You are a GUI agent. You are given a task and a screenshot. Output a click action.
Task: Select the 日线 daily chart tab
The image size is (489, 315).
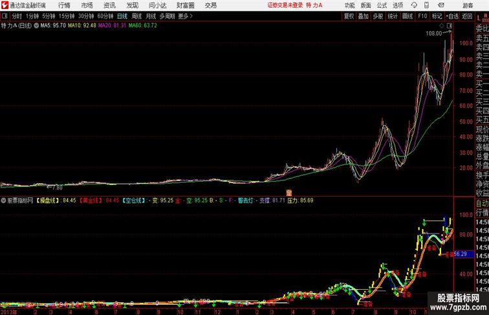122,16
